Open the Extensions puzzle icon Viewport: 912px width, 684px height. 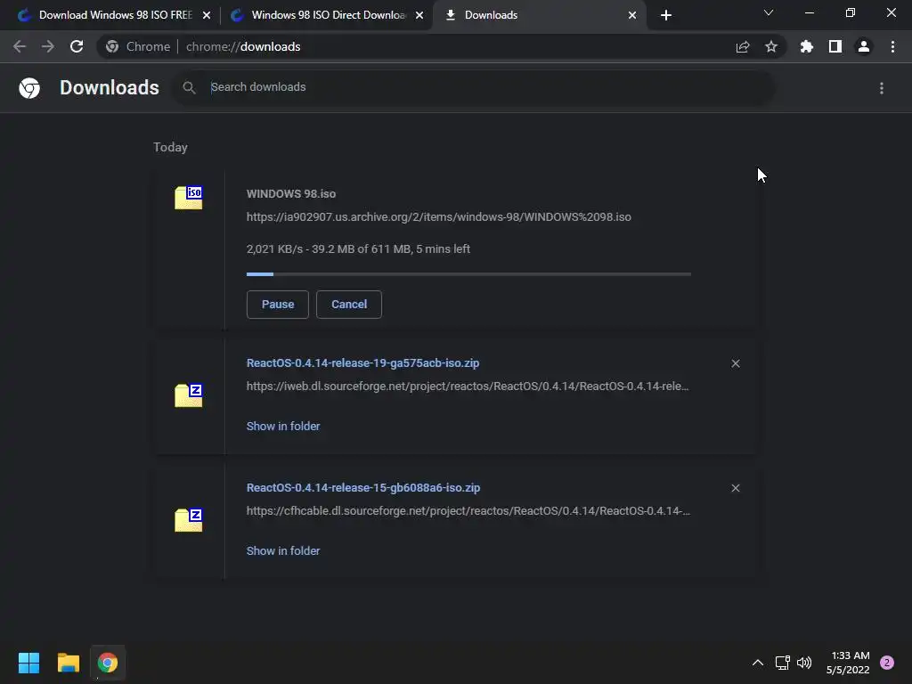(806, 46)
